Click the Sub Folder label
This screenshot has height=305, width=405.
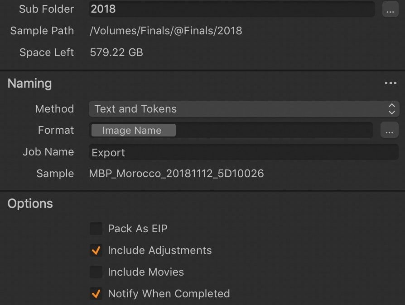(46, 9)
